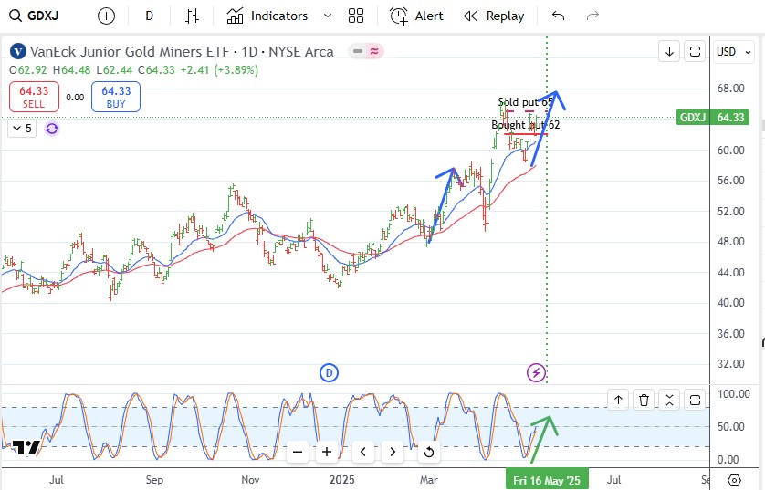Image resolution: width=765 pixels, height=490 pixels.
Task: Click the Fri 16 May '25 date label
Action: tap(547, 480)
